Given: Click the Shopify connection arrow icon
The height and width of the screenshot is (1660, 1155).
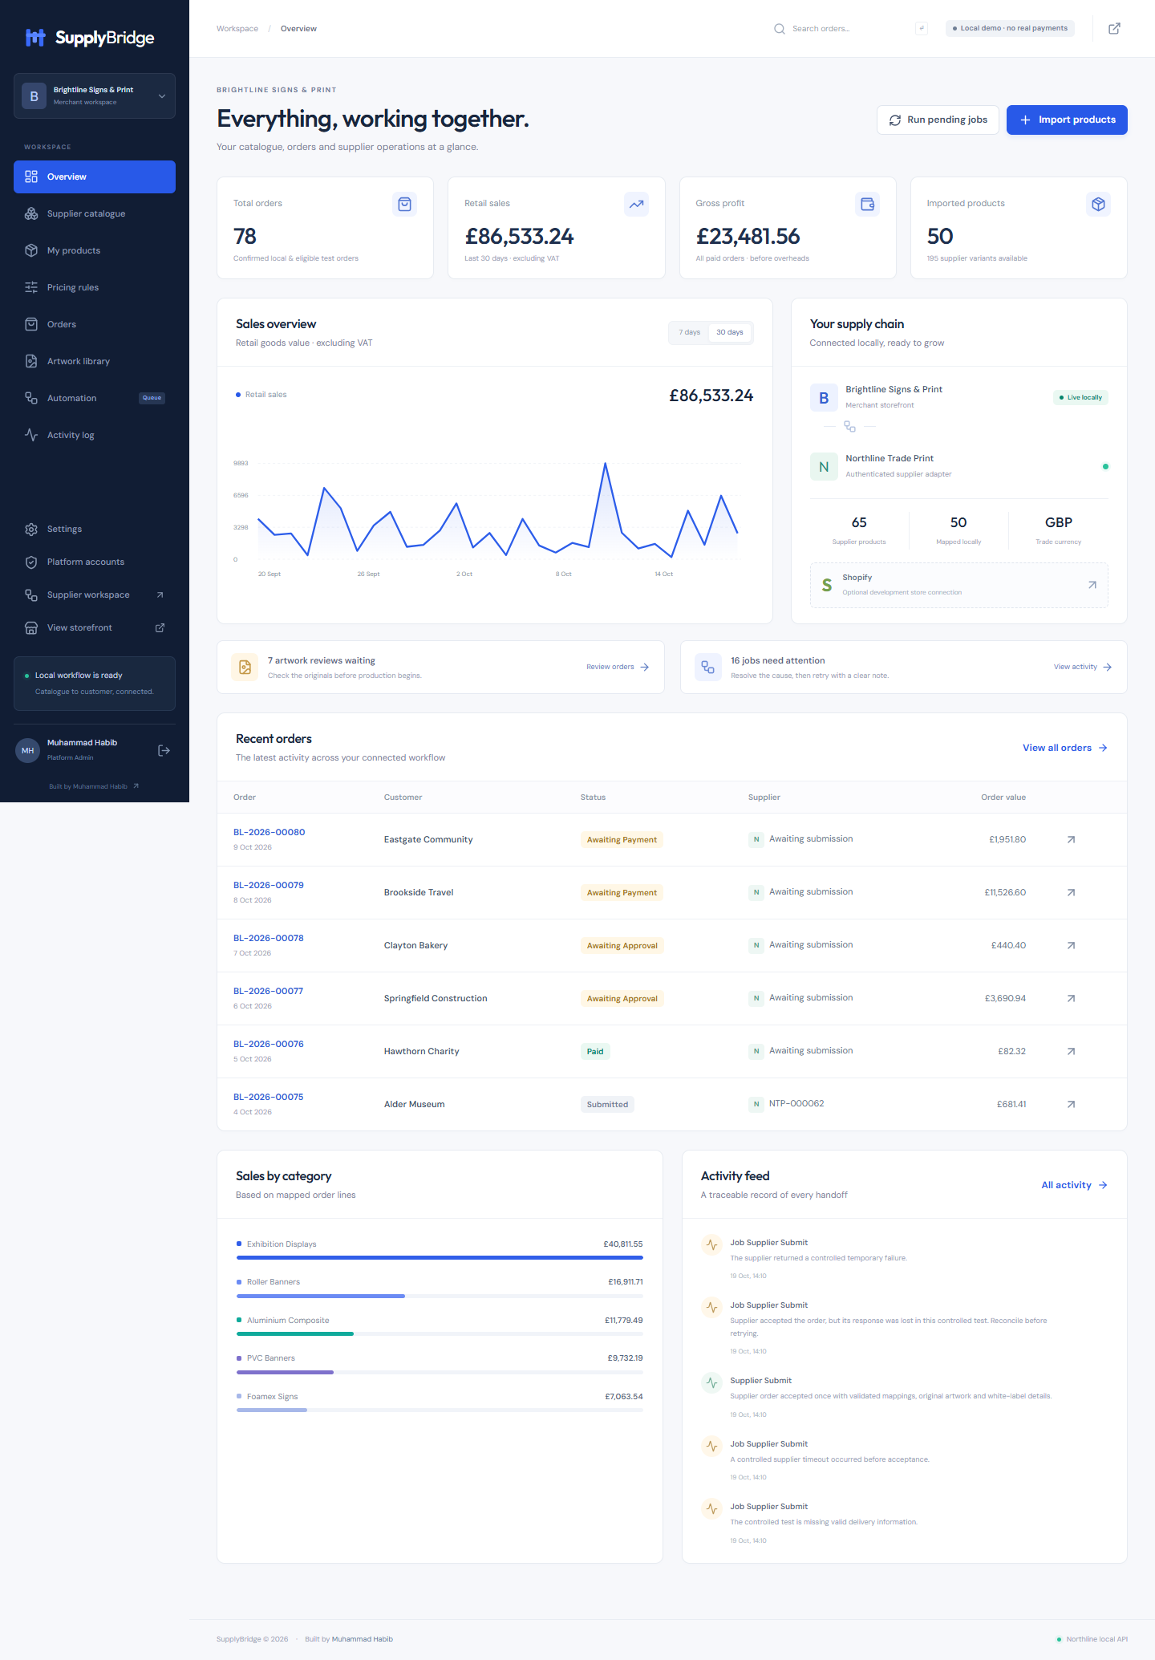Looking at the screenshot, I should click(1092, 585).
